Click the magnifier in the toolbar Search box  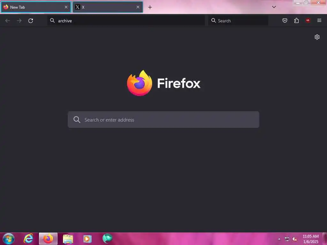click(213, 20)
